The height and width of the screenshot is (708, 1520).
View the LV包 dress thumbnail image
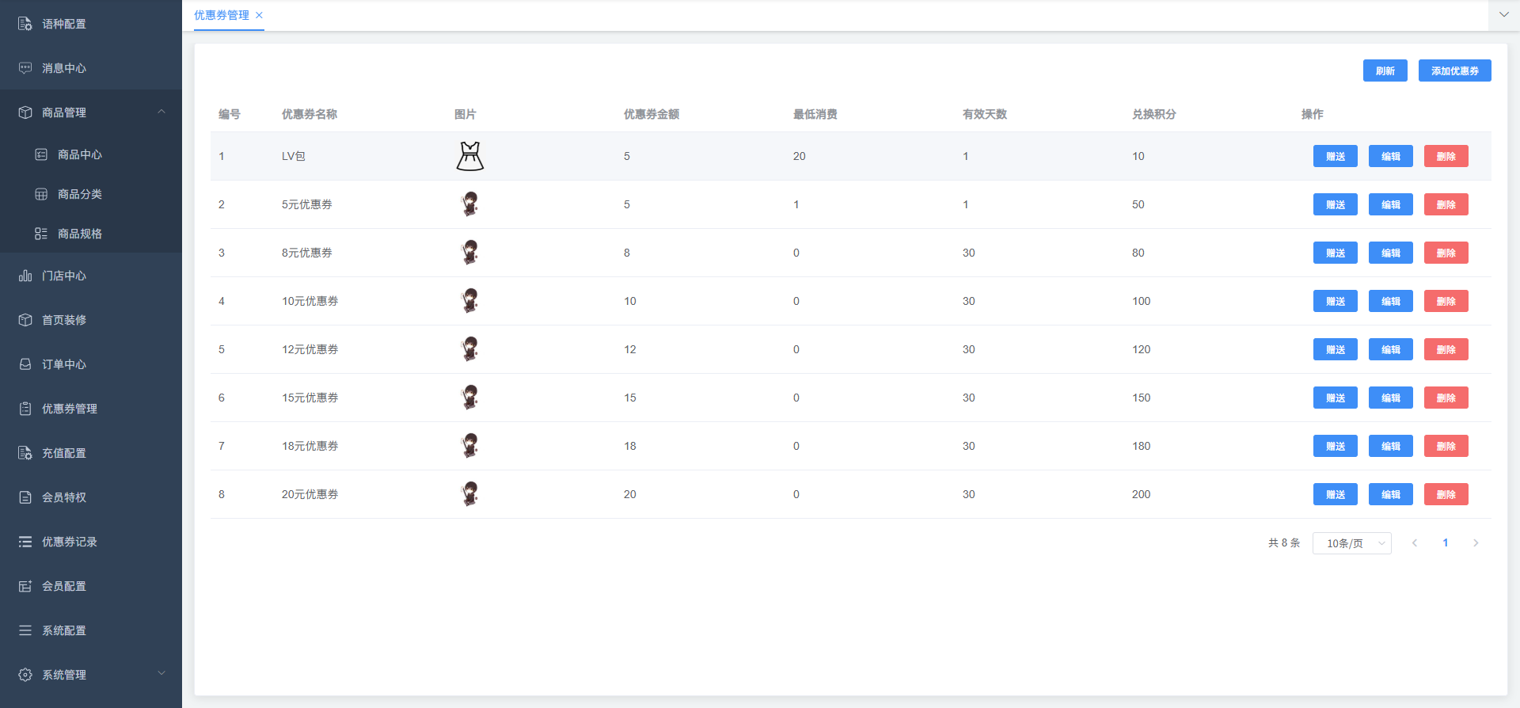(x=469, y=156)
